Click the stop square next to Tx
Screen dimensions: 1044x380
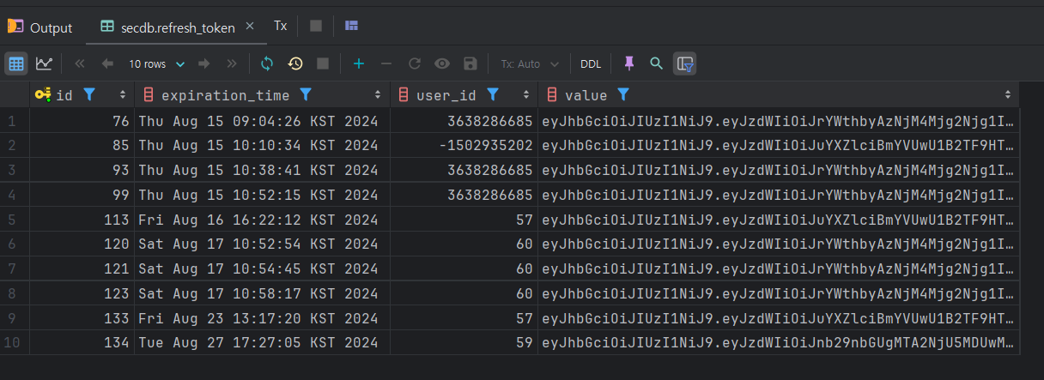click(316, 26)
